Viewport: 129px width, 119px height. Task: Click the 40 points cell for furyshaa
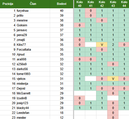coord(61,11)
